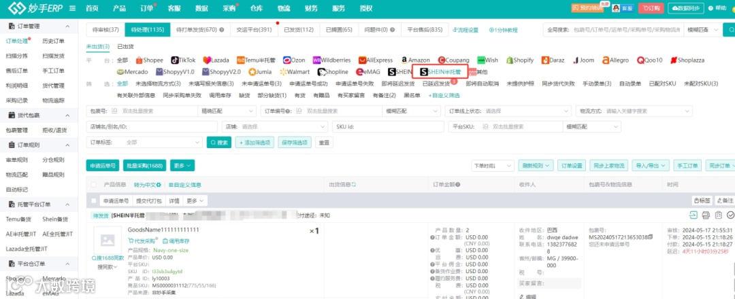Click the 数据同步 cloud sync button
735x299 pixels.
685,8
